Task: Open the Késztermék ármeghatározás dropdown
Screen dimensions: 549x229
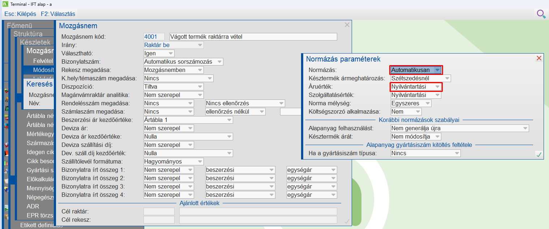Action: (421, 78)
